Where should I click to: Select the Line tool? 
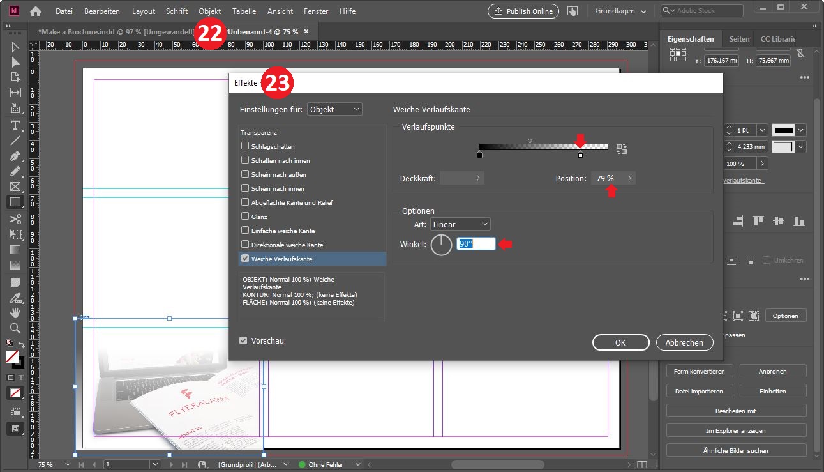coord(15,141)
